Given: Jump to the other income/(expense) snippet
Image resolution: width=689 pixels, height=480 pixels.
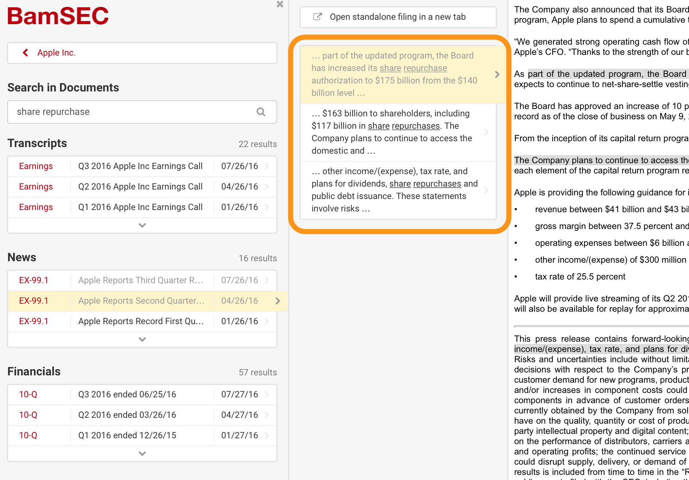Looking at the screenshot, I should (x=394, y=190).
